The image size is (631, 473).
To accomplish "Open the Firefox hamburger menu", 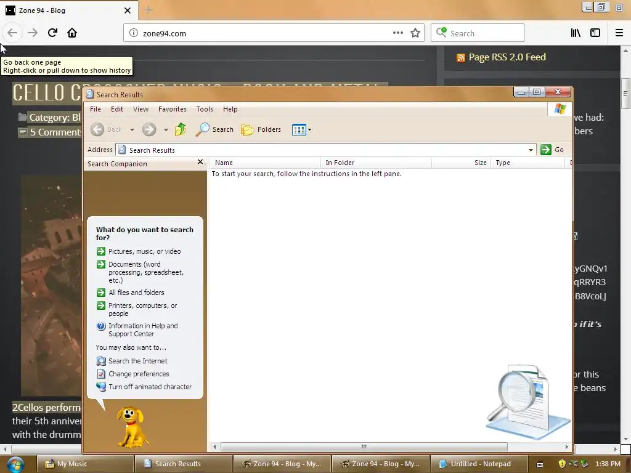I will [619, 33].
